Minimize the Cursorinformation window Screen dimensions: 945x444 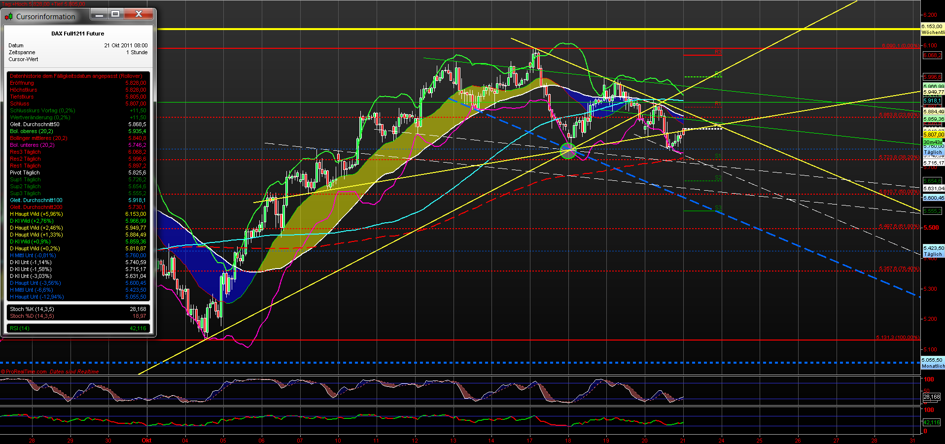[x=98, y=14]
